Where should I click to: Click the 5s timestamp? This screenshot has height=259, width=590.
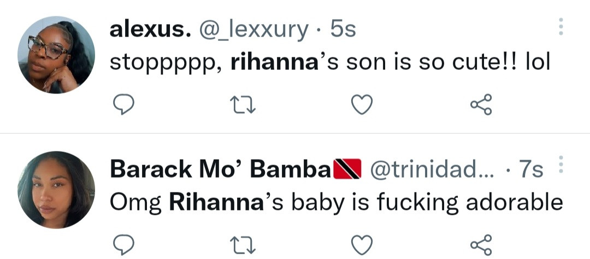[x=344, y=30]
